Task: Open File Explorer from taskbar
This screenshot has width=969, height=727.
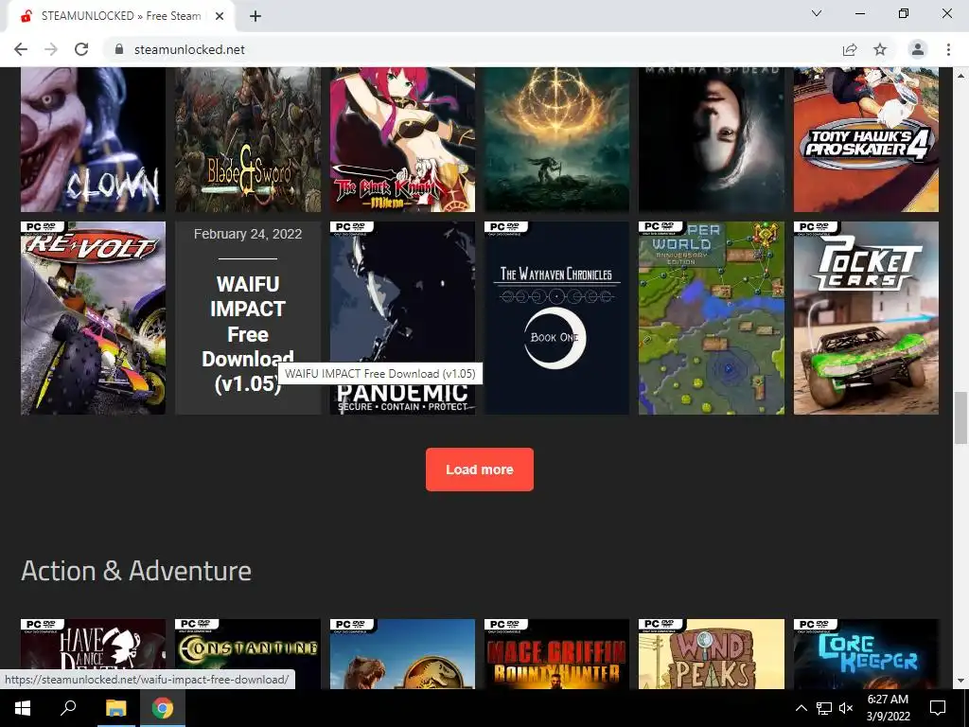Action: pos(115,708)
